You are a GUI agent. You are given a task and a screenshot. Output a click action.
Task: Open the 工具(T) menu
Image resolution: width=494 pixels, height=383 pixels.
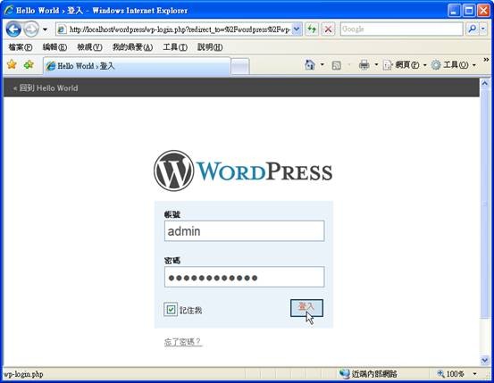pyautogui.click(x=175, y=47)
